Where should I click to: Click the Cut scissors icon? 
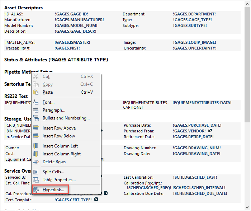point(36,76)
